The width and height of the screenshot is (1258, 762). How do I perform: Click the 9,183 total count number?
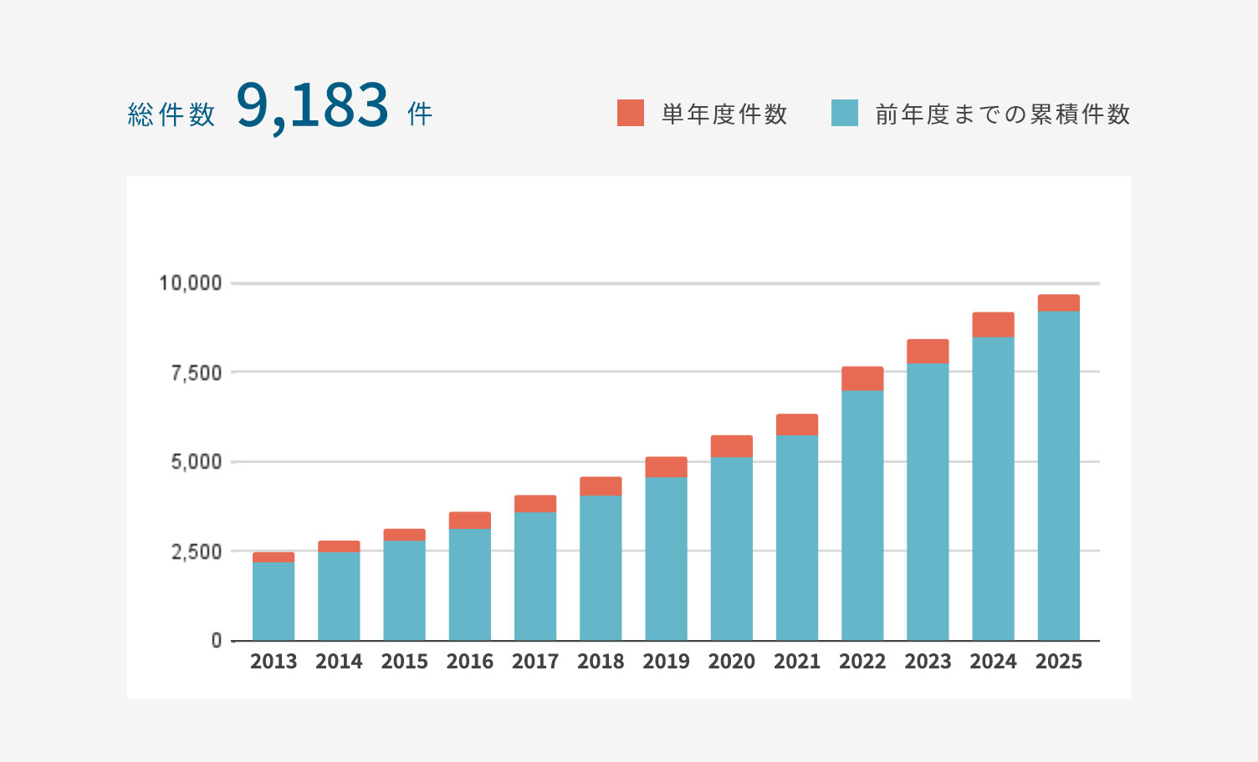tap(313, 106)
